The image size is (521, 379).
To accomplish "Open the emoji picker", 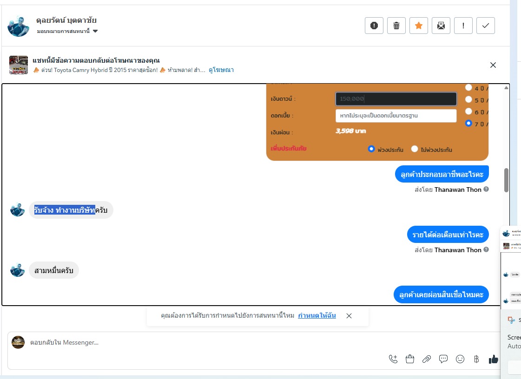I will click(460, 359).
